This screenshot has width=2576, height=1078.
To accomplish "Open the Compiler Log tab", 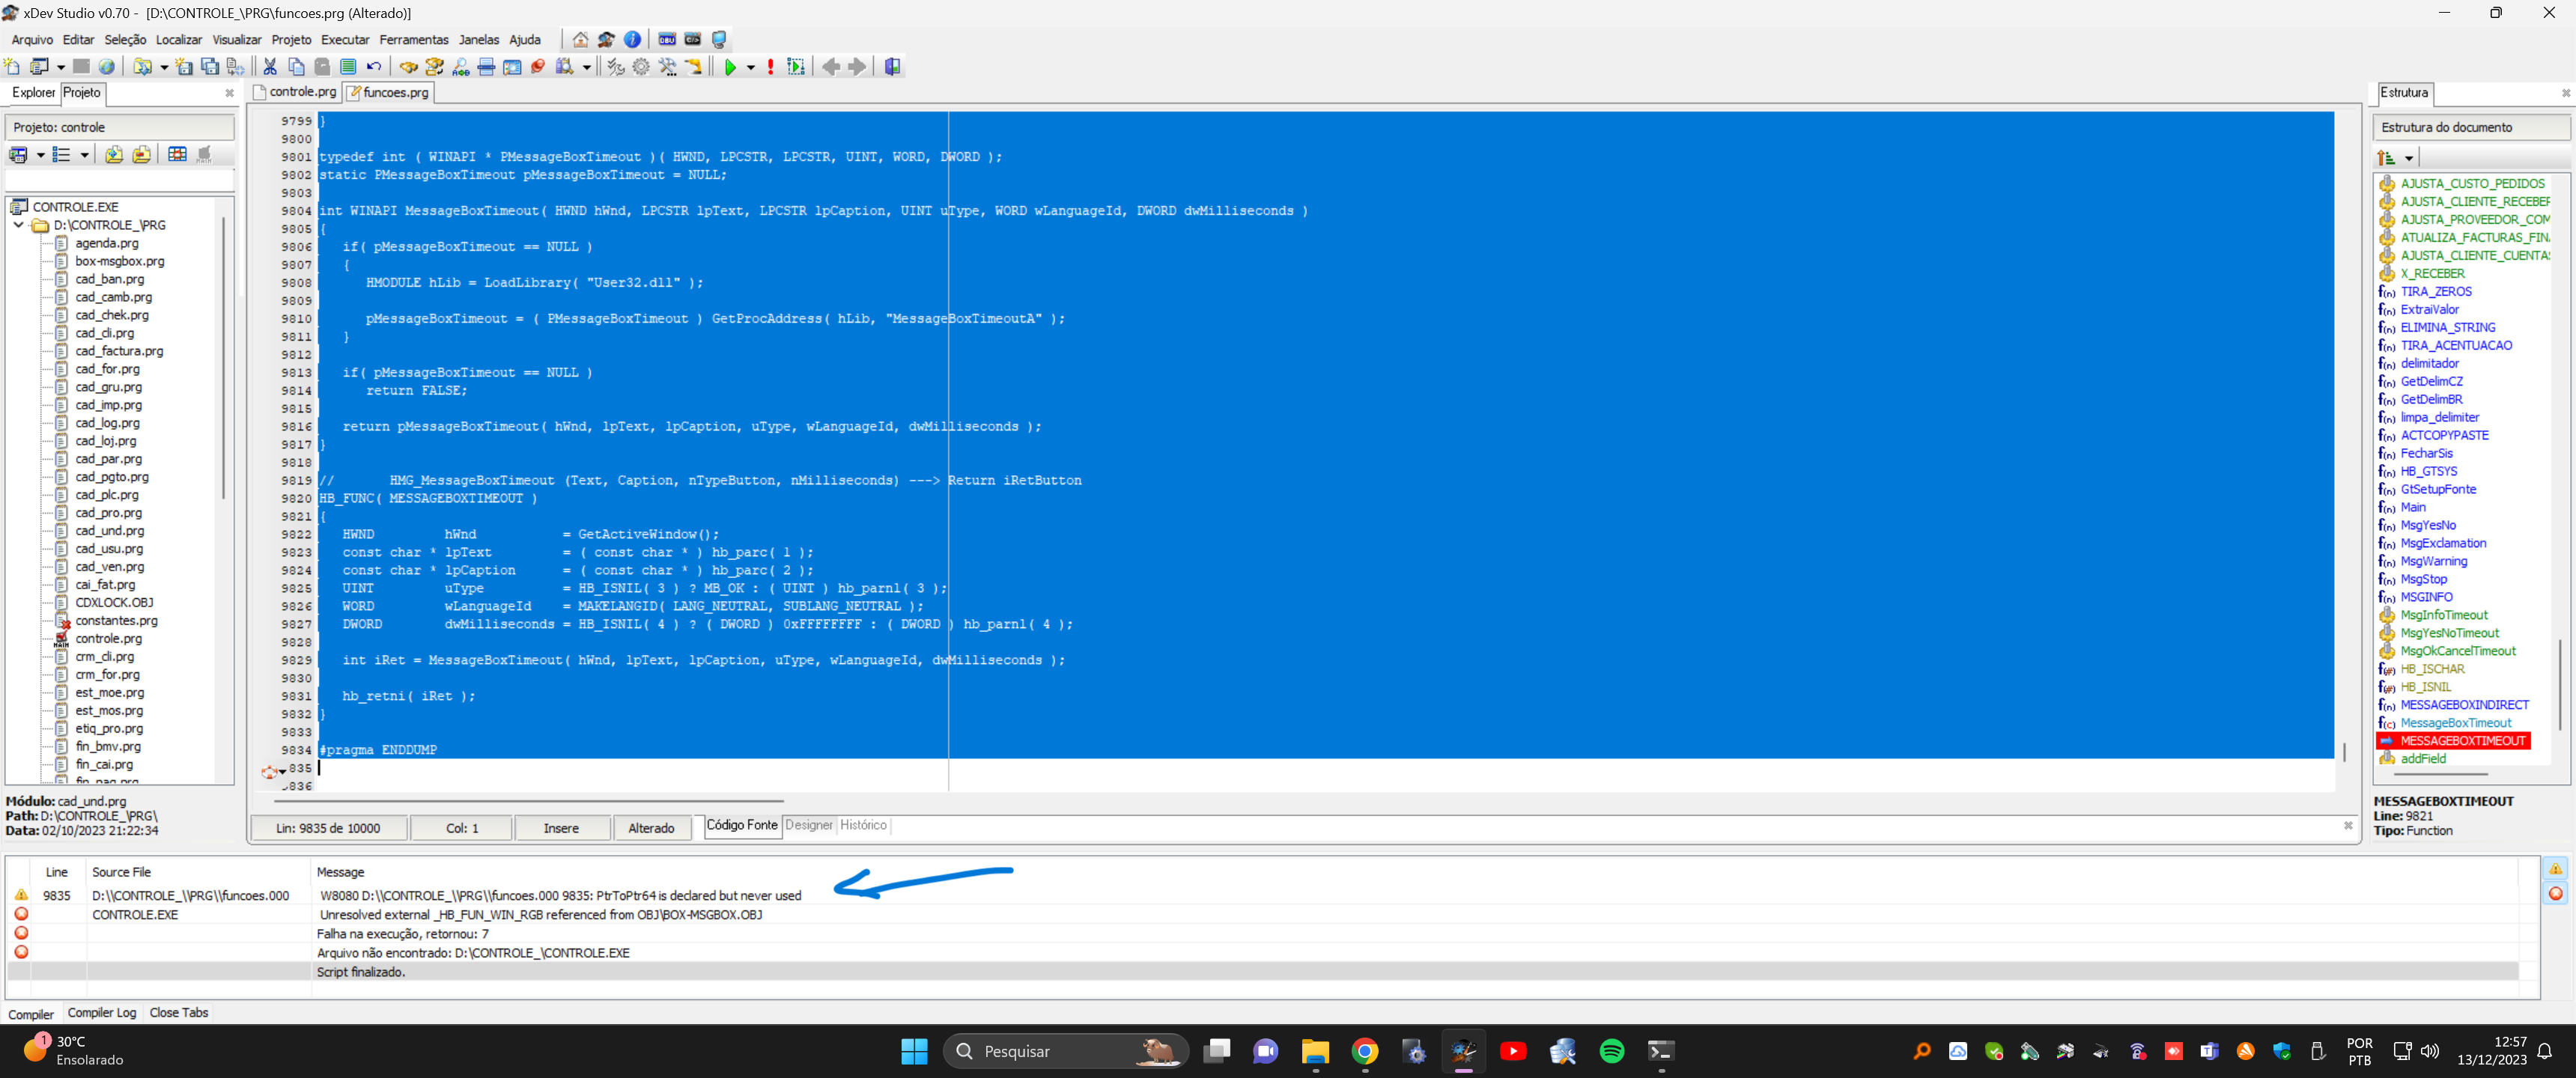I will click(101, 1013).
